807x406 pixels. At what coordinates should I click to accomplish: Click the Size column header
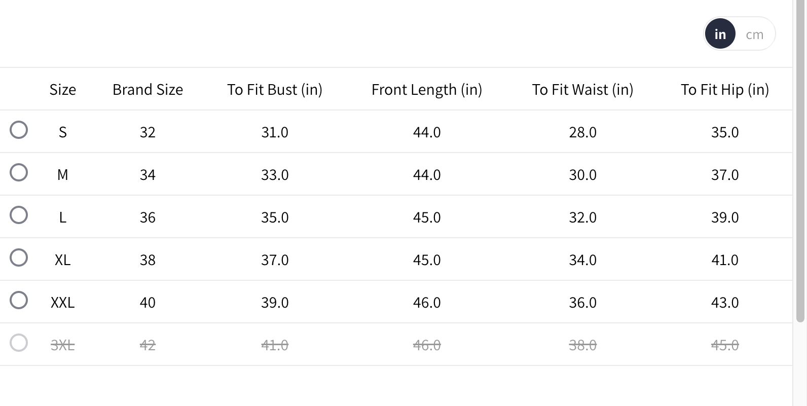[x=63, y=90]
